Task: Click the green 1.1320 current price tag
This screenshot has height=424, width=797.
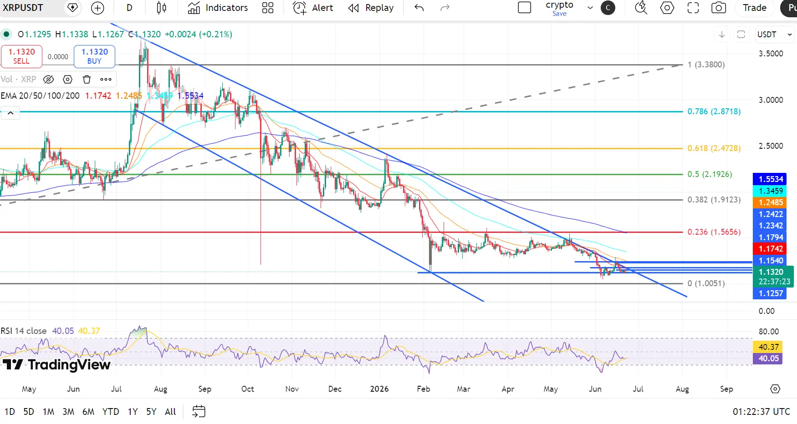Action: (x=773, y=277)
